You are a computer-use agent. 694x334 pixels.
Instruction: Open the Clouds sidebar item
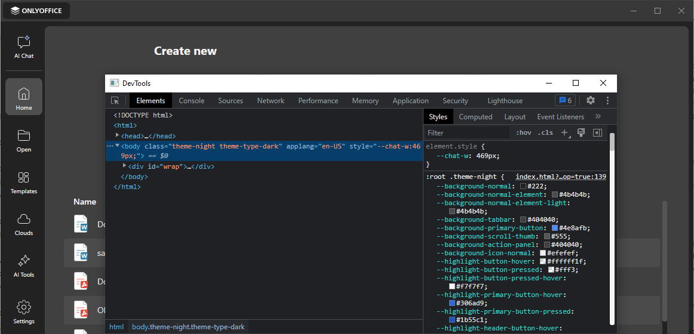point(24,224)
